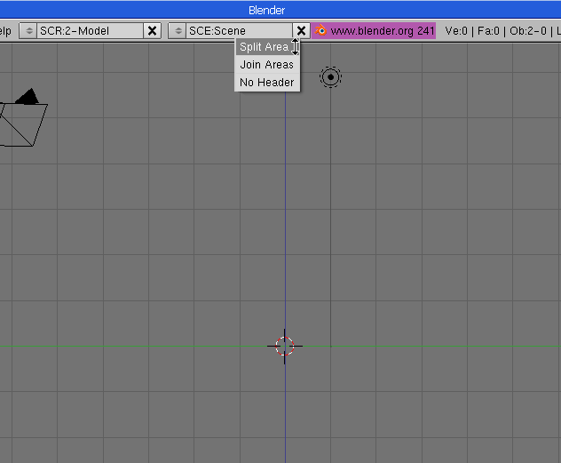Edit the SCE:Scene name field
The width and height of the screenshot is (561, 463).
click(x=239, y=31)
